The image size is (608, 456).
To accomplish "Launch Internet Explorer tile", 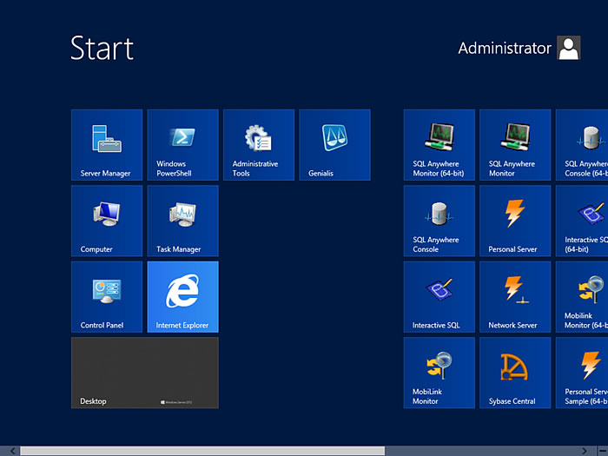I will click(x=182, y=297).
